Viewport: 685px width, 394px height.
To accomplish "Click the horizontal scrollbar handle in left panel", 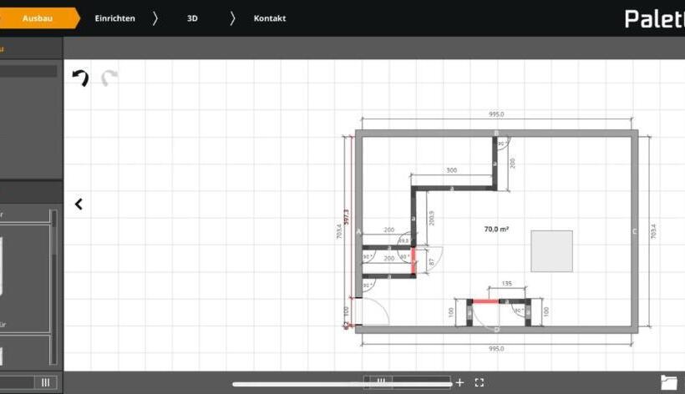I will [x=46, y=382].
